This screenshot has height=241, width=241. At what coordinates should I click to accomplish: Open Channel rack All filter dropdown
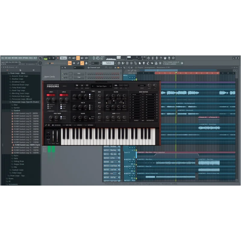click(79, 67)
